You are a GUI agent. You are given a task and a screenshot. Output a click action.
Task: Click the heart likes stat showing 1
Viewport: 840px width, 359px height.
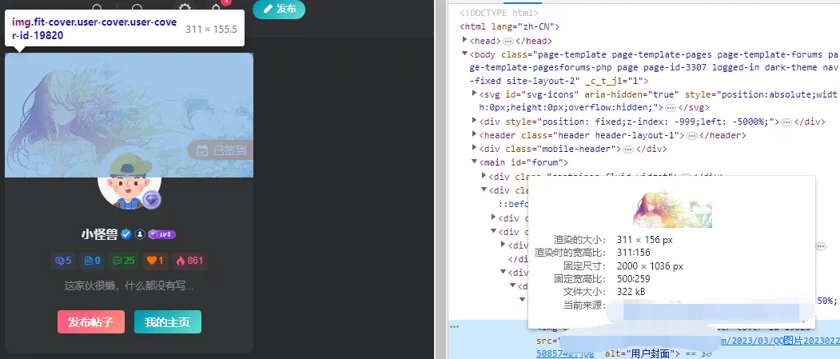(155, 261)
